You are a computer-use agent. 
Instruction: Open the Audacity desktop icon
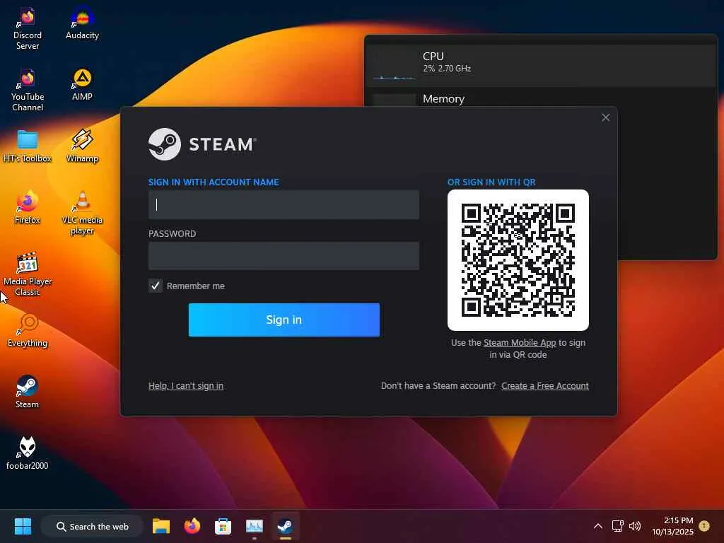click(x=82, y=23)
